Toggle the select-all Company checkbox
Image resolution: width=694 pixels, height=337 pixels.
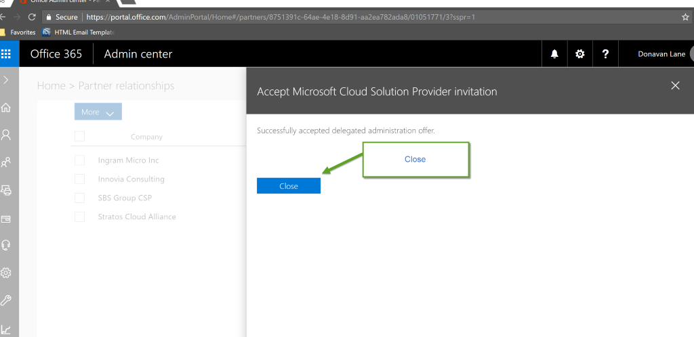tap(80, 137)
